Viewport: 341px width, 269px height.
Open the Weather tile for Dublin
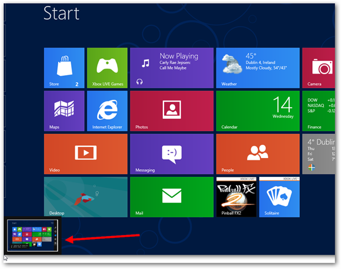tap(258, 68)
